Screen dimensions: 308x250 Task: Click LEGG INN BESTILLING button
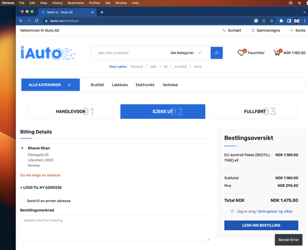click(261, 225)
